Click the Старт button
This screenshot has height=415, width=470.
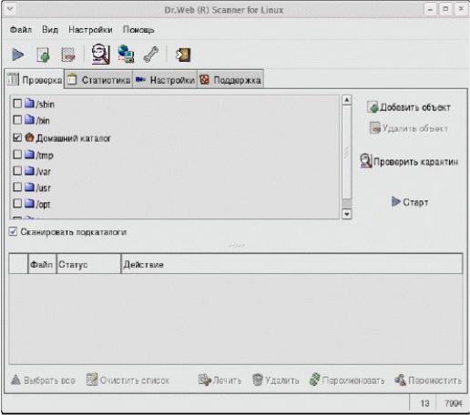tap(410, 202)
